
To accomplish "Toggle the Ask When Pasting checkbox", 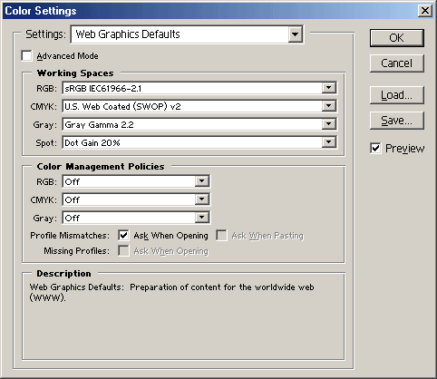I will tap(221, 235).
